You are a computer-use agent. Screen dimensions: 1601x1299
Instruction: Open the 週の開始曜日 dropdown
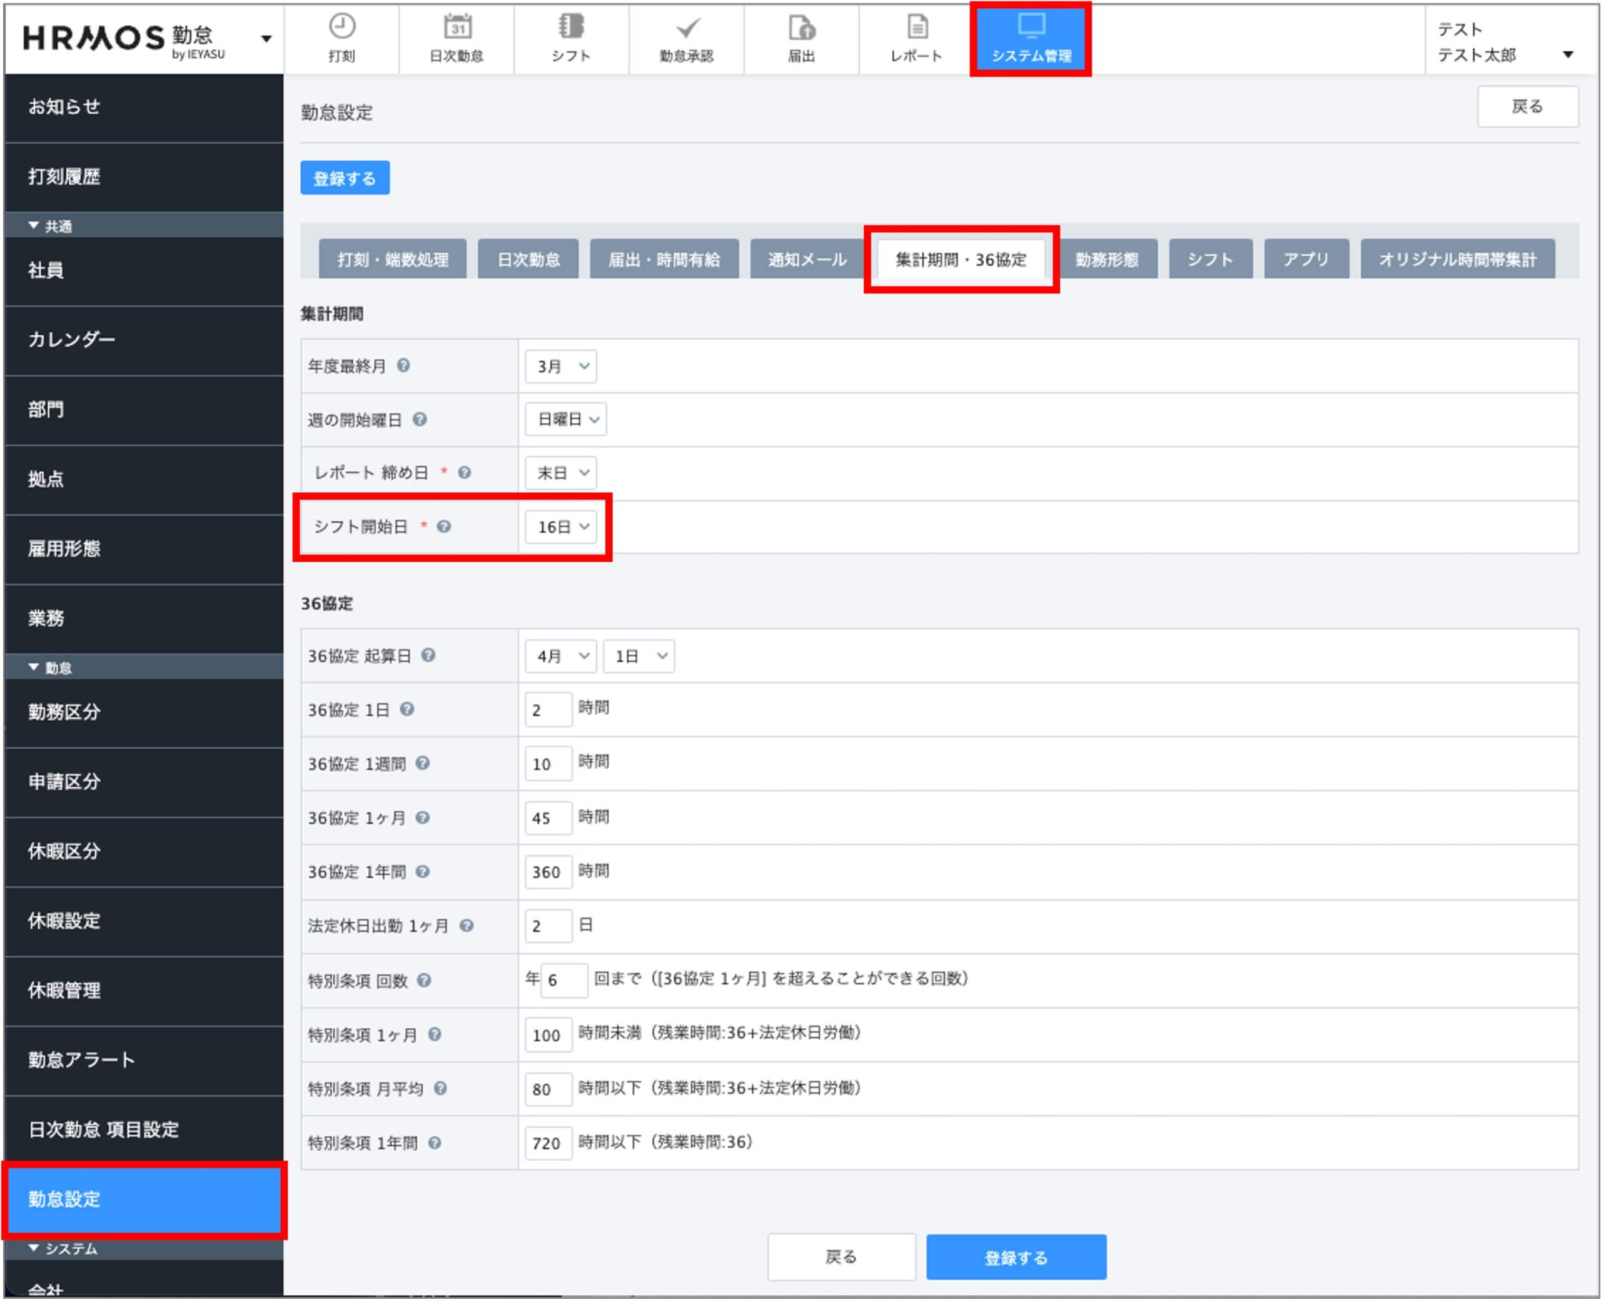(567, 419)
